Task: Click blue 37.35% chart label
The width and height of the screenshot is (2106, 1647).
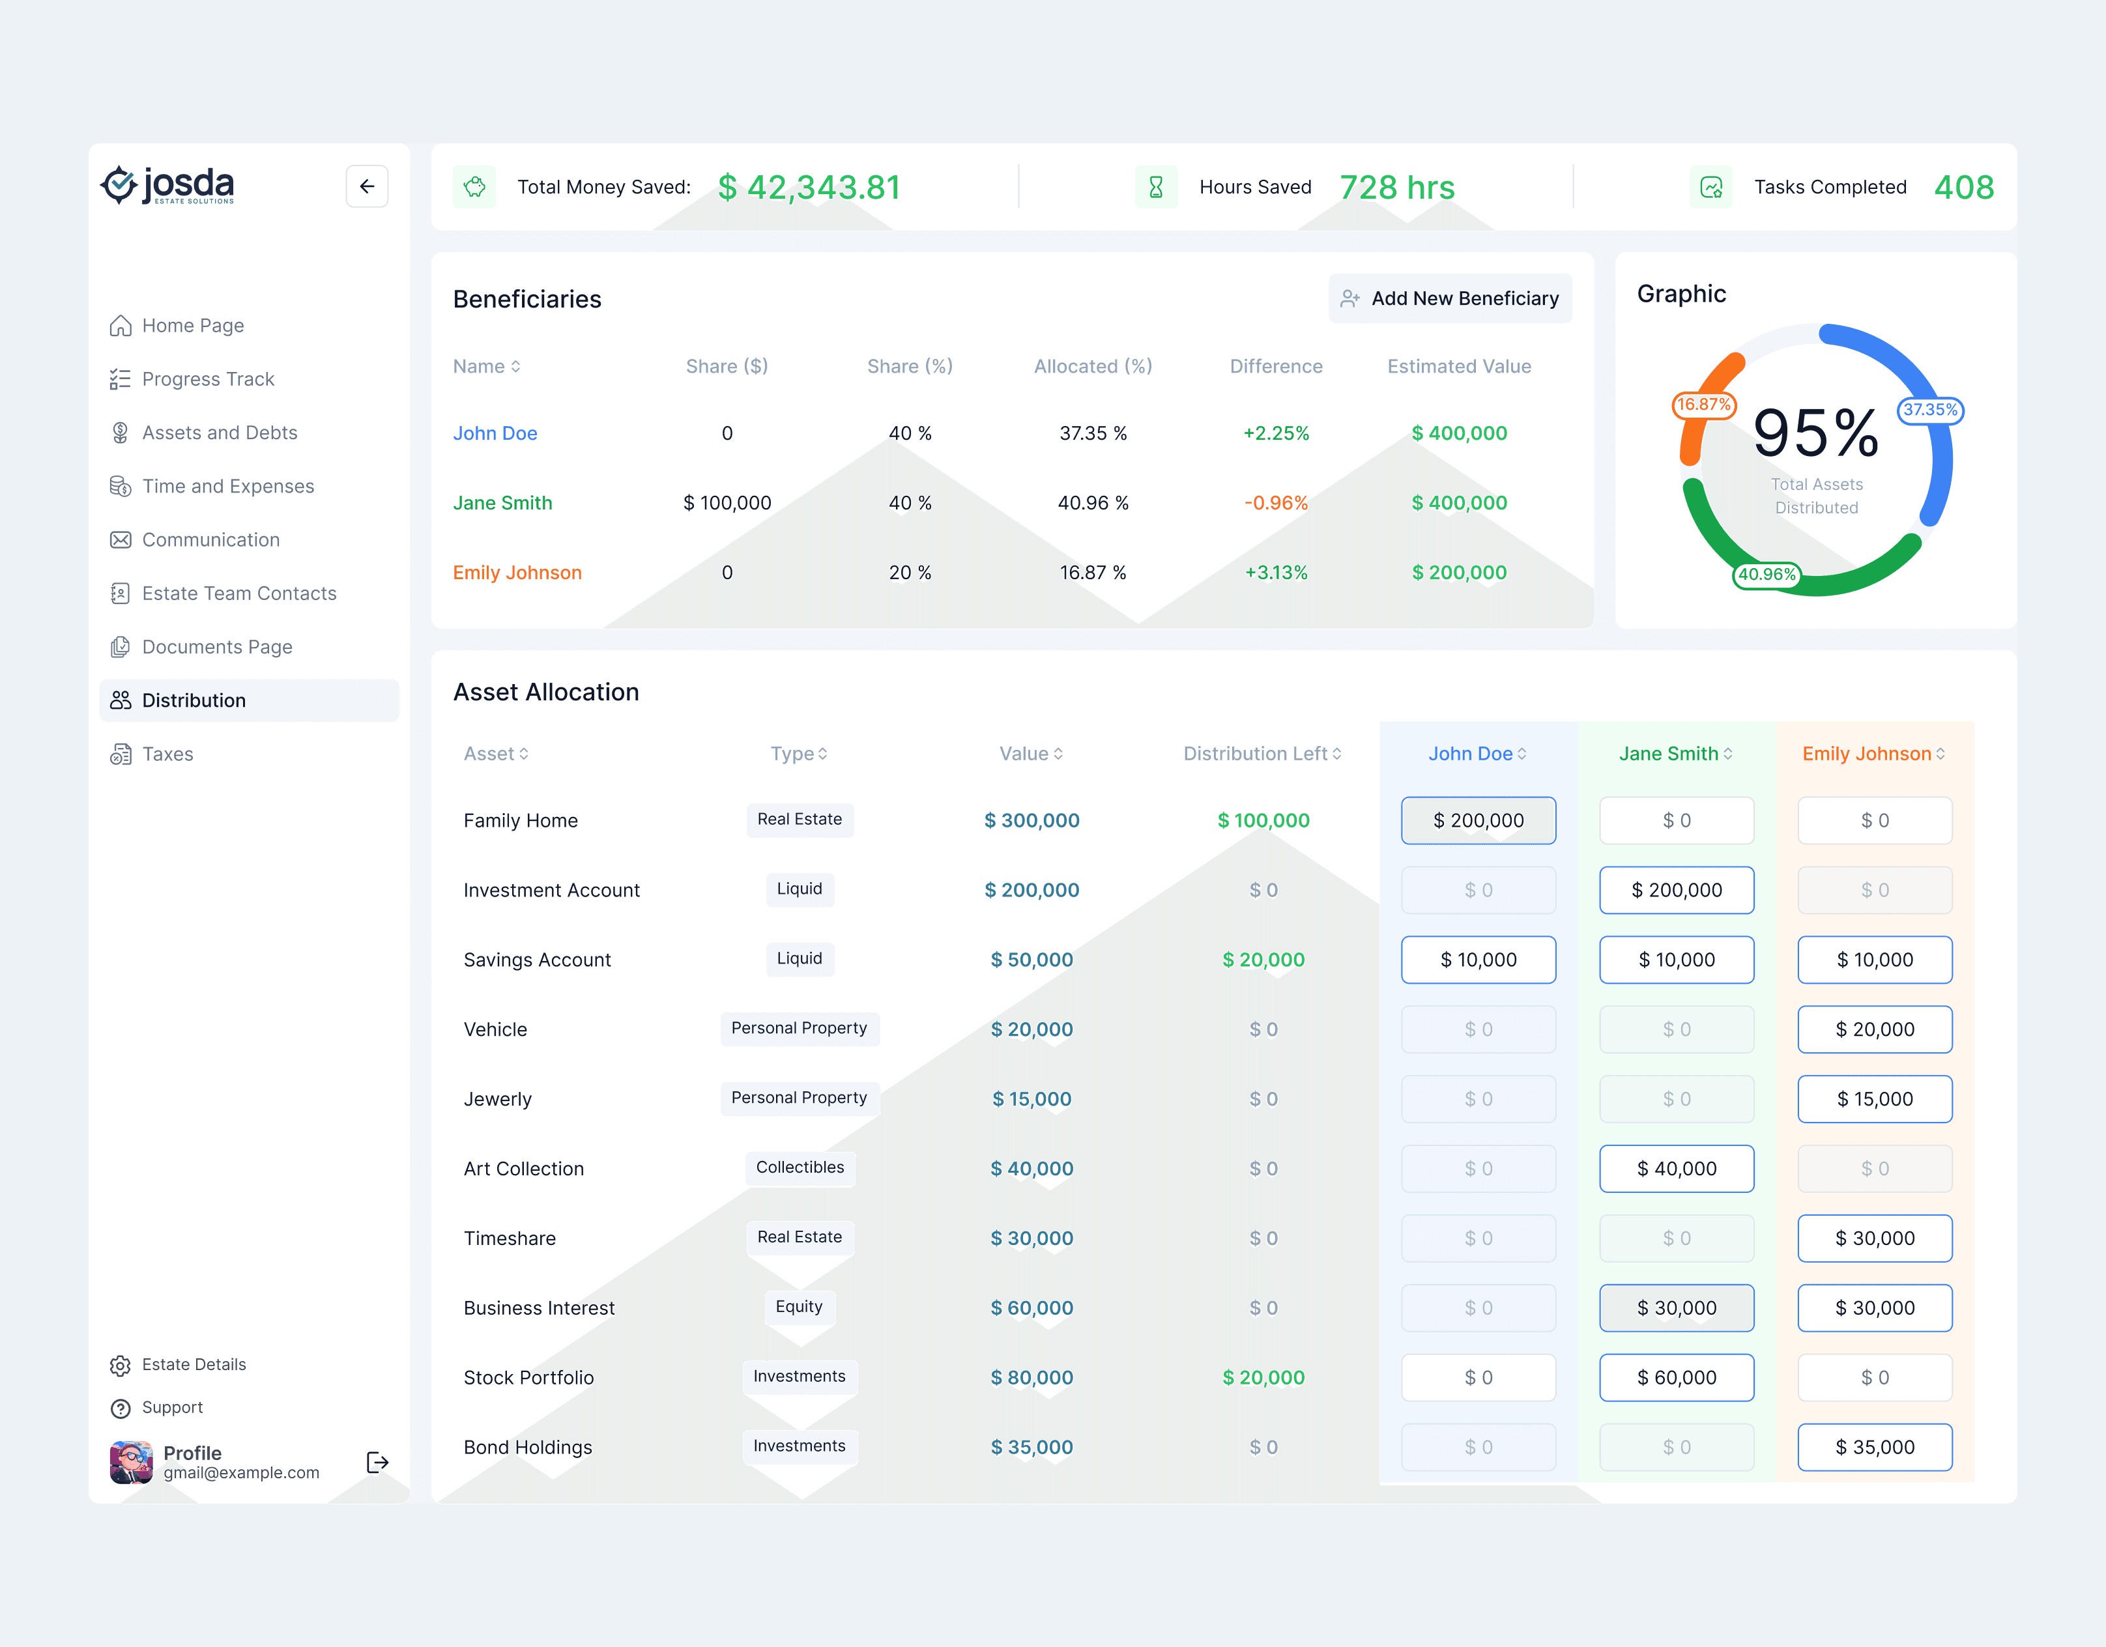Action: click(x=1929, y=410)
